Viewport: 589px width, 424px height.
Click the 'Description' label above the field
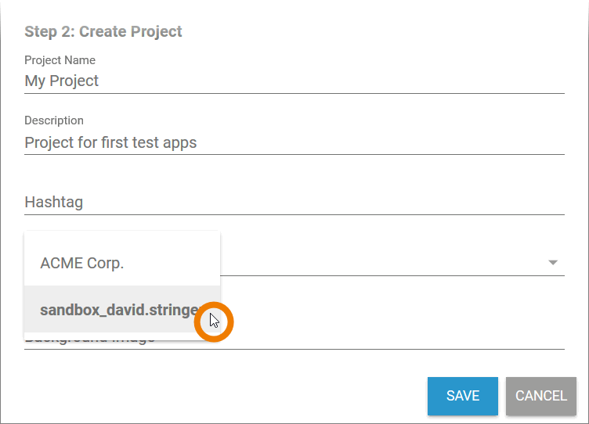tap(54, 120)
